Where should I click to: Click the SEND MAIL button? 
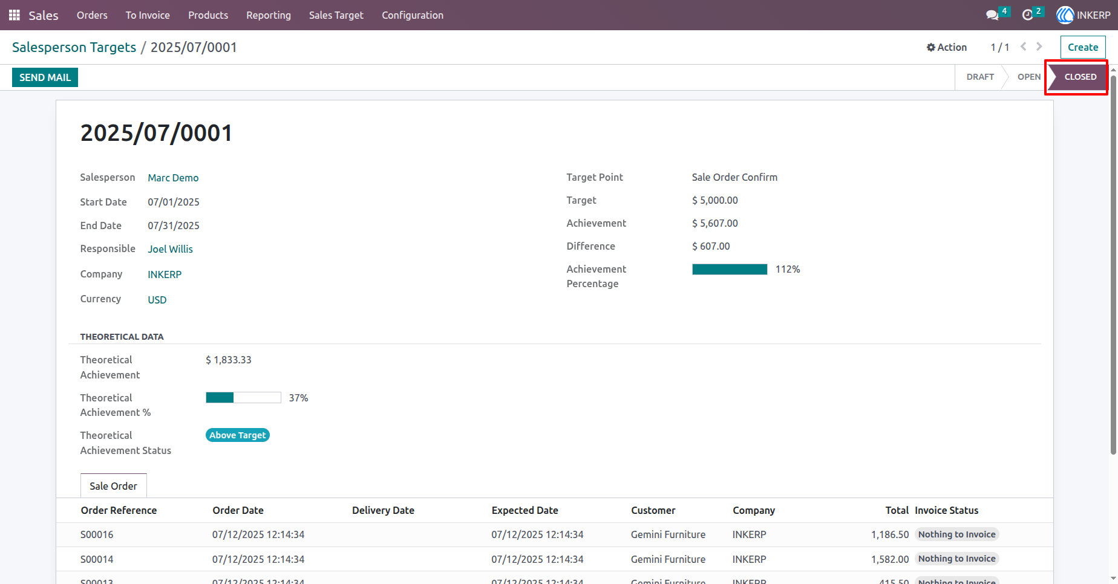point(45,77)
